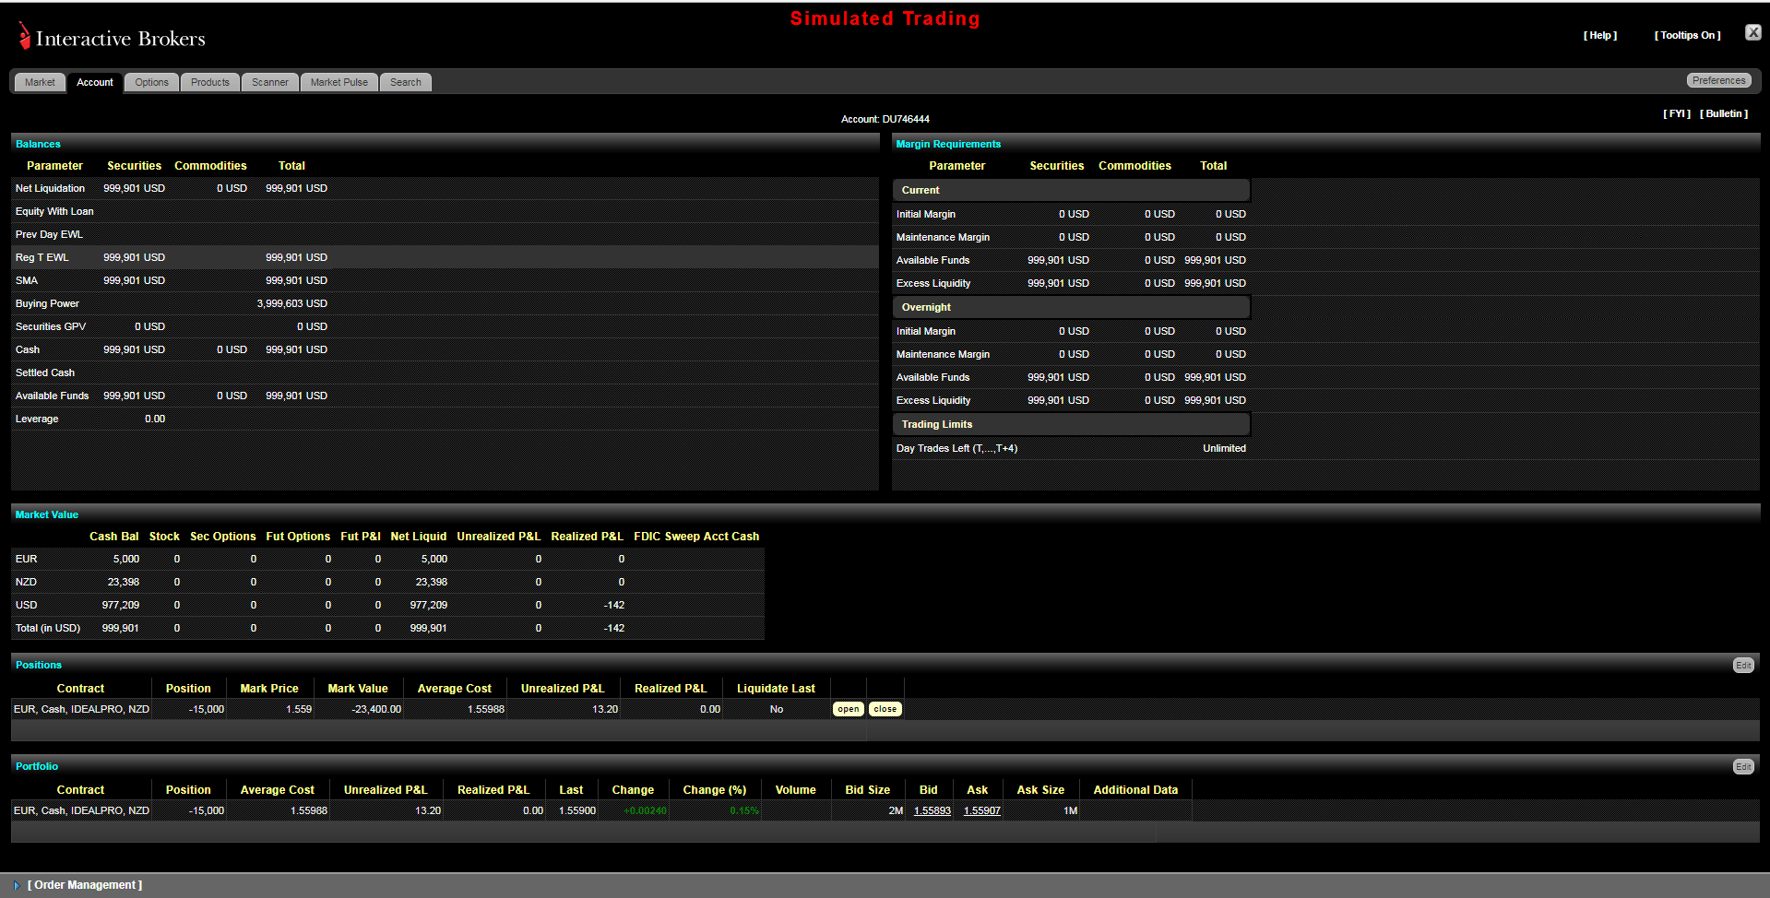Open the Order Management section

point(85,885)
